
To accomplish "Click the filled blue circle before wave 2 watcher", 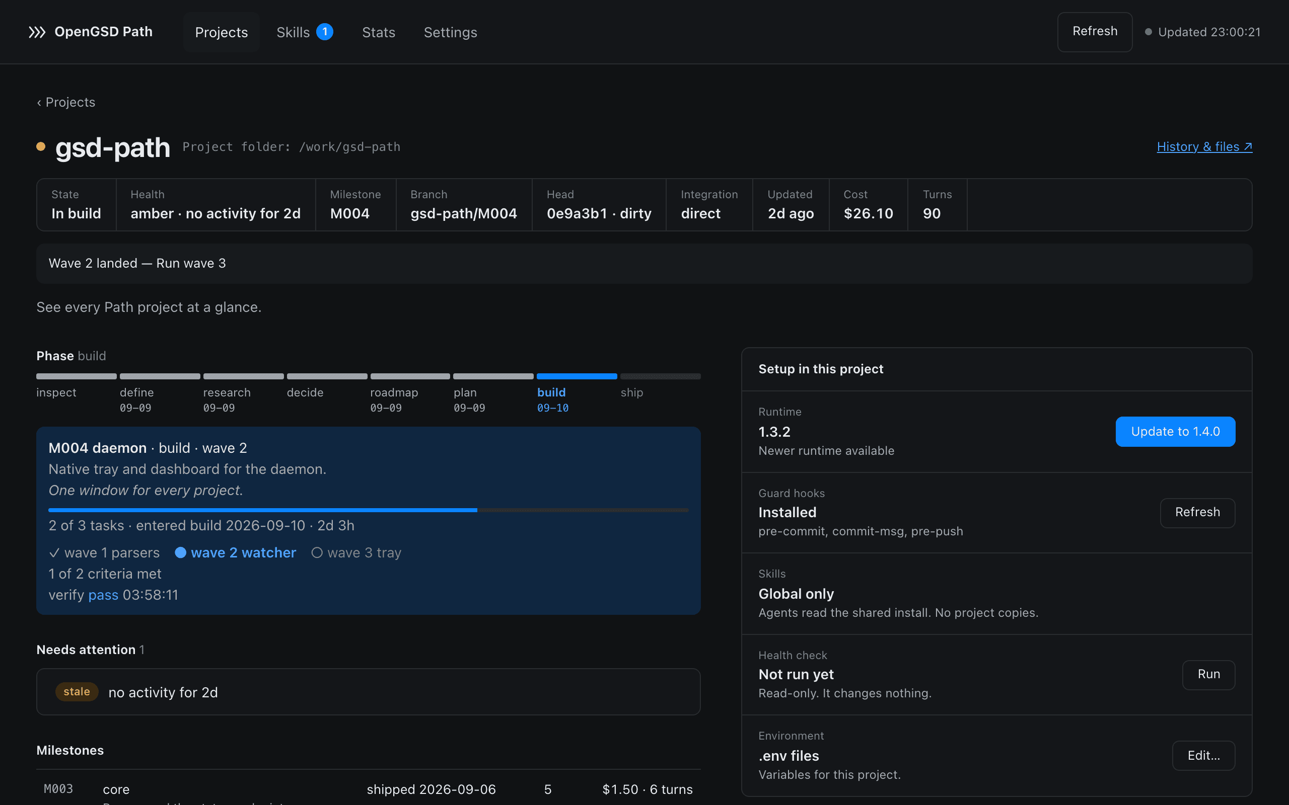I will tap(181, 552).
